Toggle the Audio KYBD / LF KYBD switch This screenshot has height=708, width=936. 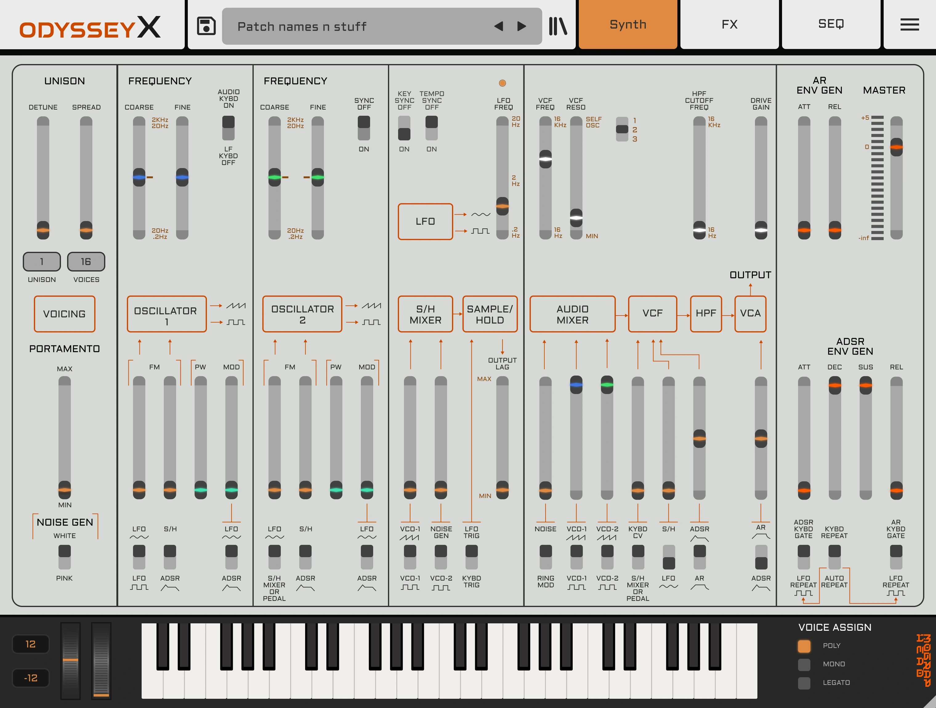pos(228,128)
